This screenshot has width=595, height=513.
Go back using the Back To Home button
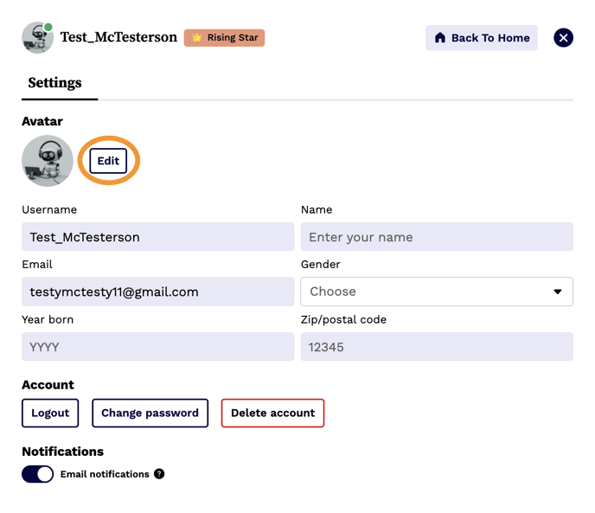[x=481, y=38]
